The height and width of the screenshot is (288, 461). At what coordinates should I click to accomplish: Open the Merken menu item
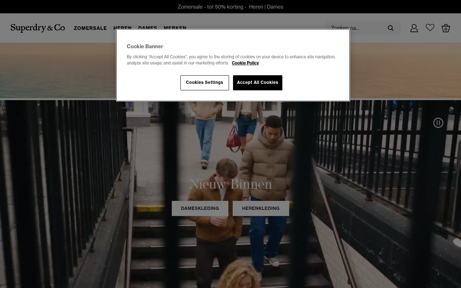[175, 28]
